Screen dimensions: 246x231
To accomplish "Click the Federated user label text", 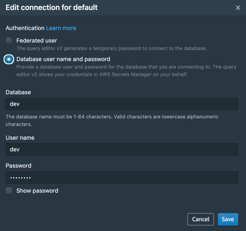I will pos(37,41).
